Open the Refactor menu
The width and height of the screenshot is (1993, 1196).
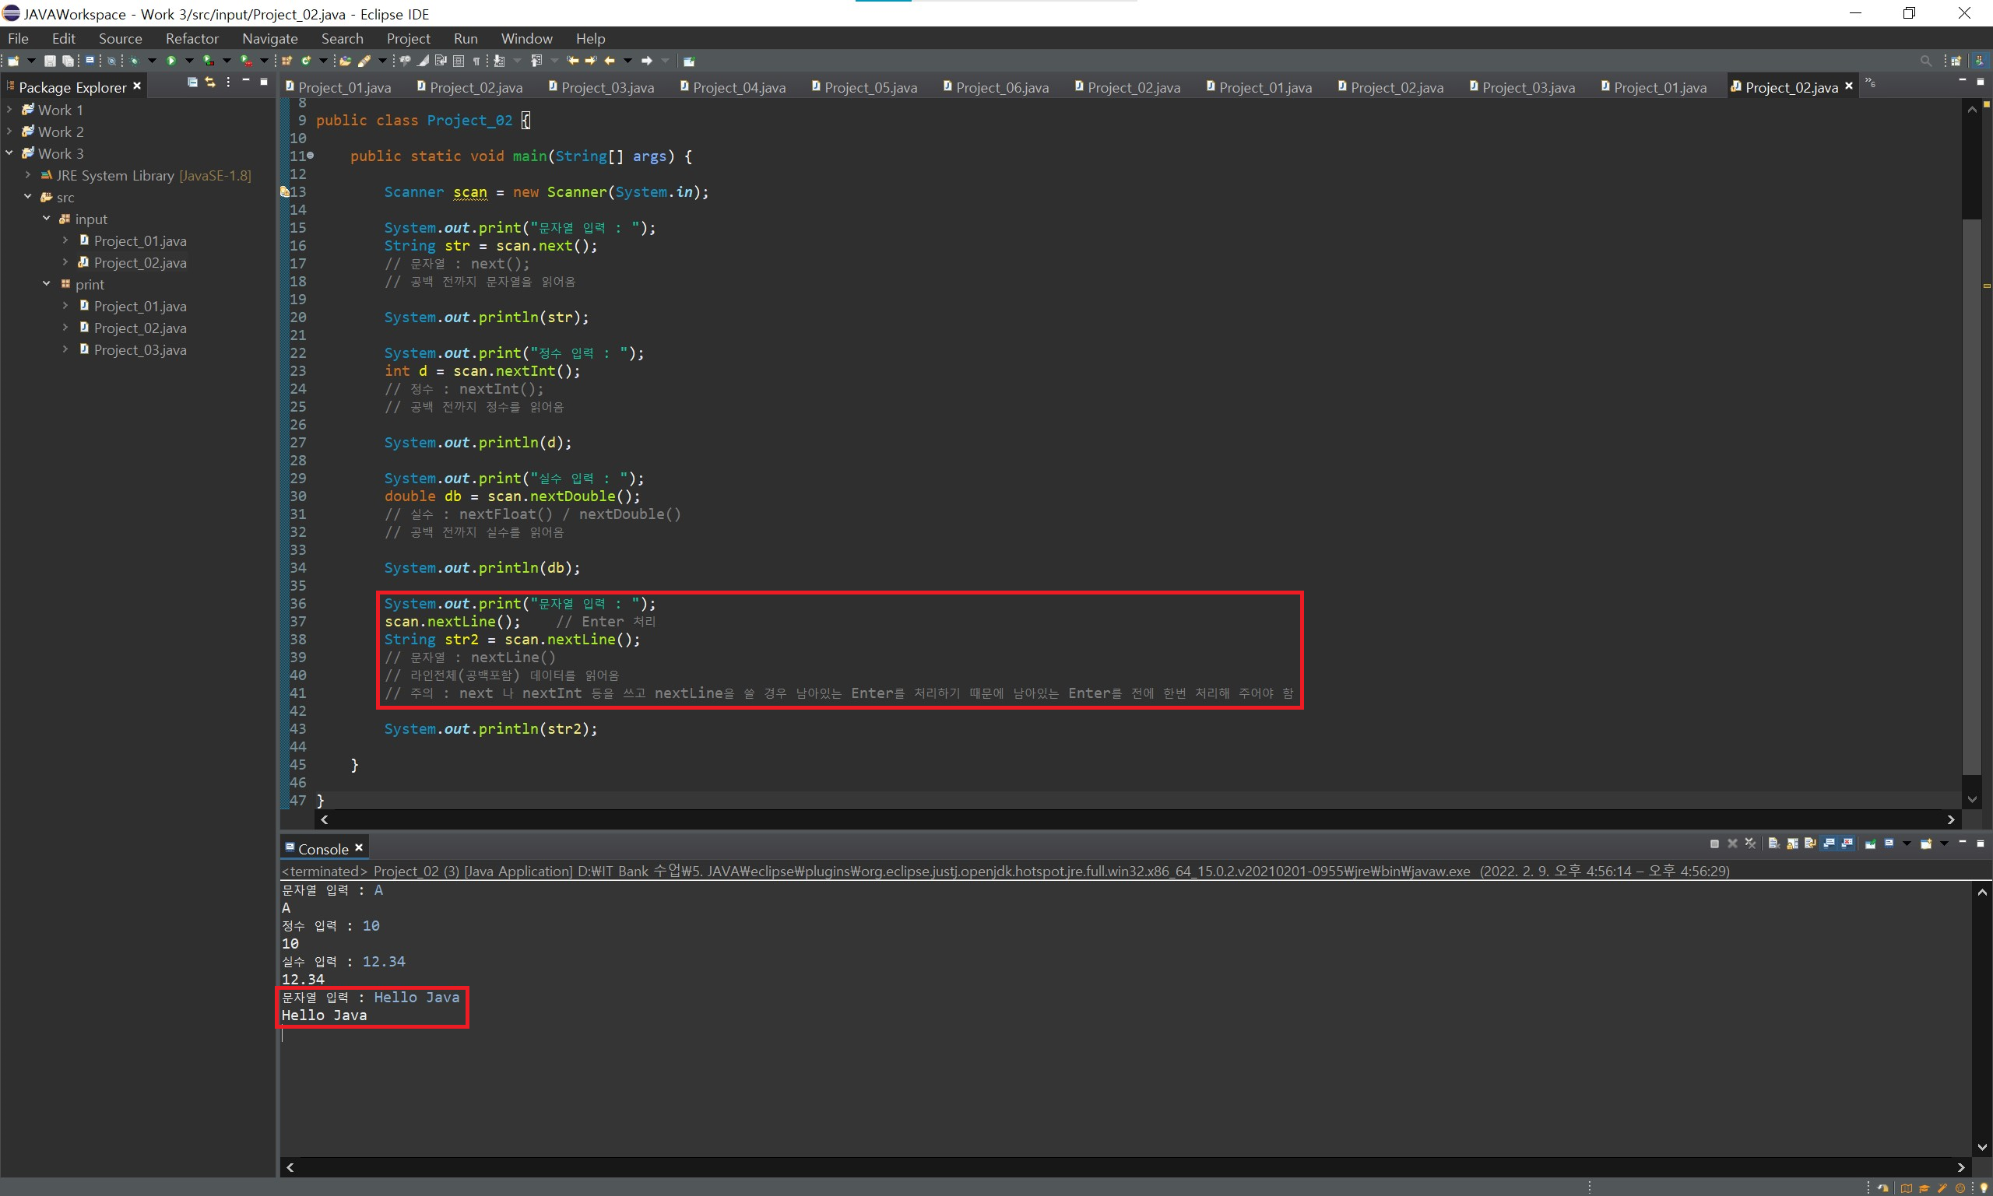[192, 39]
